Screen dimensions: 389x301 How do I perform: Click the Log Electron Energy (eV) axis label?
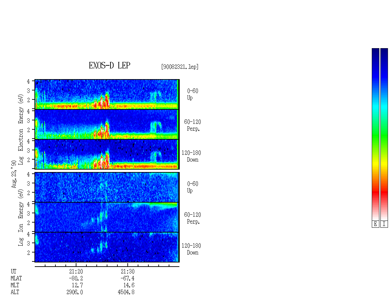pyautogui.click(x=21, y=129)
